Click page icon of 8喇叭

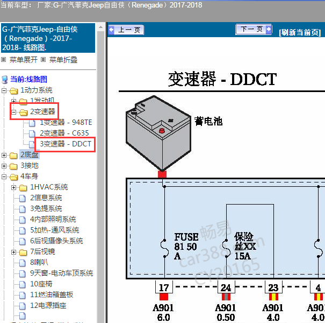pos(23,263)
